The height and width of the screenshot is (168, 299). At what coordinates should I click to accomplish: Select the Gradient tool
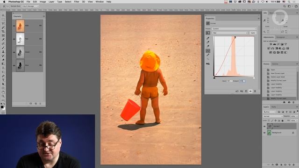pos(3,64)
